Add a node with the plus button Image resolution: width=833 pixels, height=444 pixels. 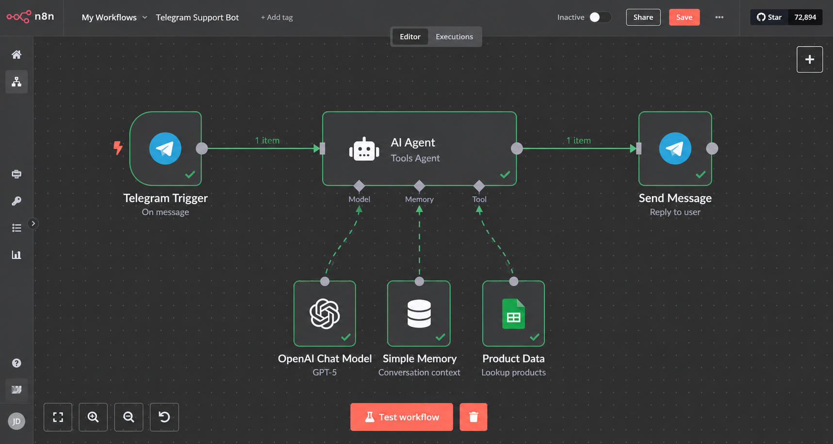pyautogui.click(x=810, y=59)
